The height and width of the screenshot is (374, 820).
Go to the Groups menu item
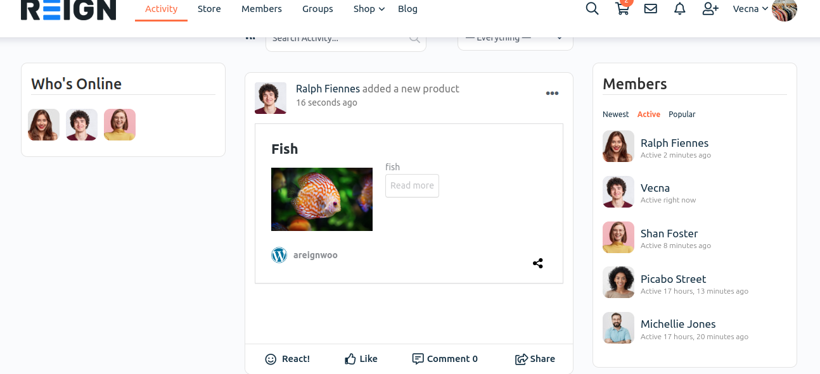(317, 9)
